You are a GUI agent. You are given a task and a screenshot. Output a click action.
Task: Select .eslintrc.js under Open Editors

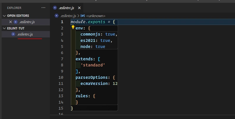pos(27,22)
